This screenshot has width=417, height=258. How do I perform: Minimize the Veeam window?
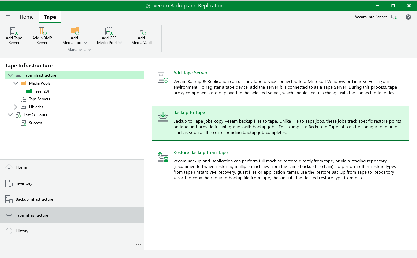pyautogui.click(x=377, y=6)
